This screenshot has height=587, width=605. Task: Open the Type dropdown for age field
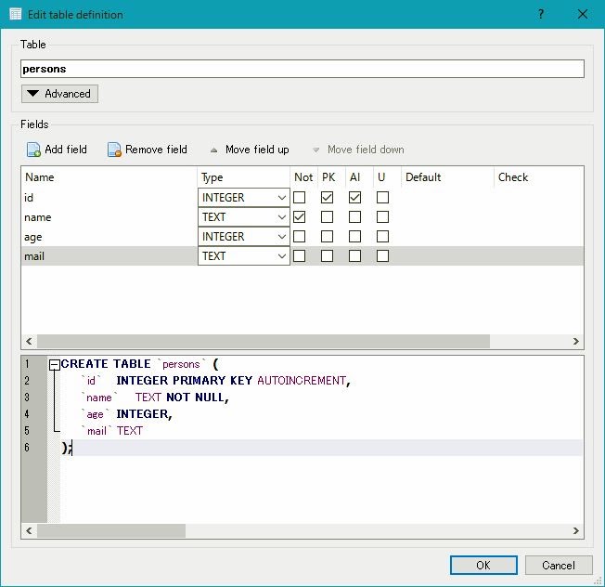coord(244,237)
